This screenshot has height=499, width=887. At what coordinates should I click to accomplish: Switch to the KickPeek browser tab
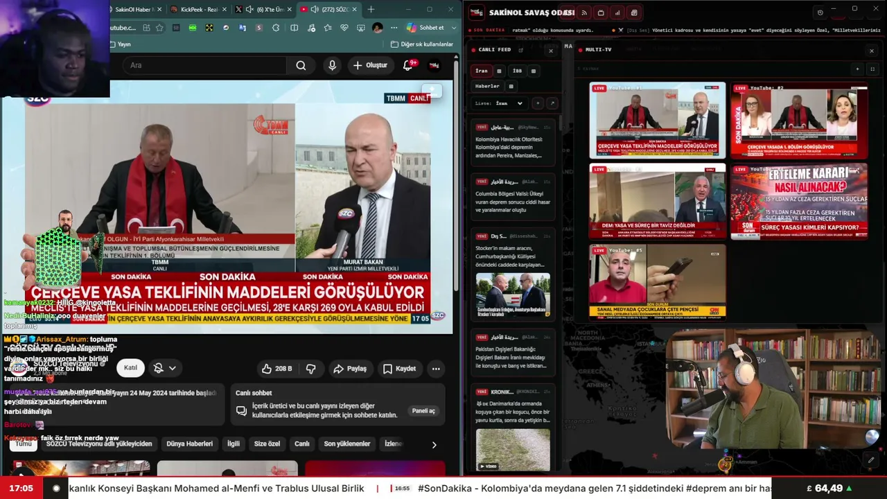[198, 10]
